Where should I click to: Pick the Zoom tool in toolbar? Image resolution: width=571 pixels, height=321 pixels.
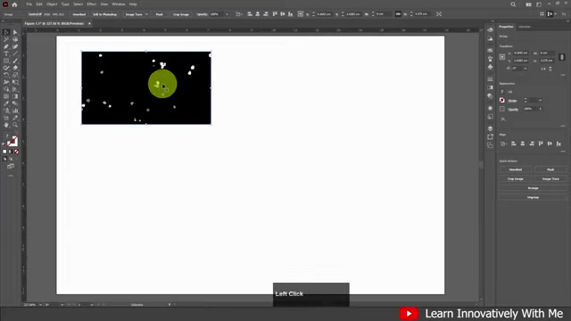[x=15, y=125]
